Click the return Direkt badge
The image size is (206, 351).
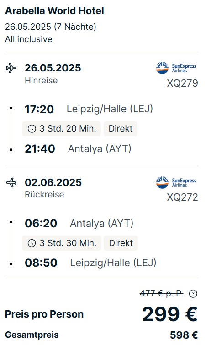pos(121,243)
